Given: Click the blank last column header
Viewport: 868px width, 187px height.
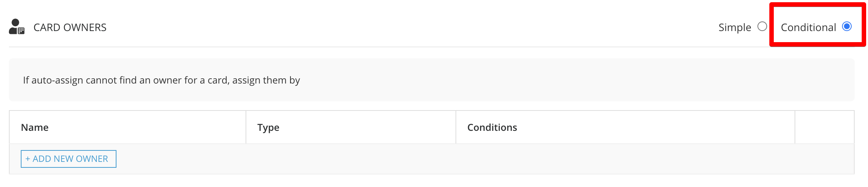Looking at the screenshot, I should coord(825,127).
